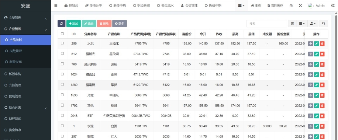The height and width of the screenshot is (140, 338).
Task: Toggle the sidebar with the hamburger icon
Action: (x=56, y=5)
